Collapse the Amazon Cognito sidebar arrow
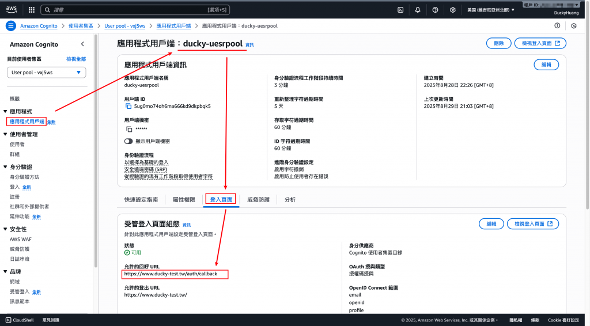 click(x=82, y=44)
